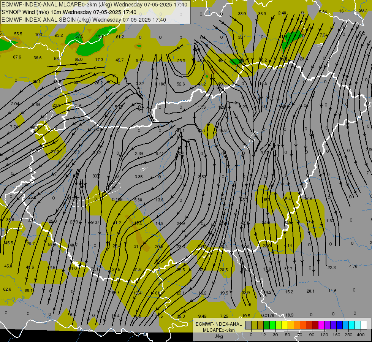Screen dimensions: 372x342
Task: Click the grid value 2.48
Action: [x=282, y=13]
